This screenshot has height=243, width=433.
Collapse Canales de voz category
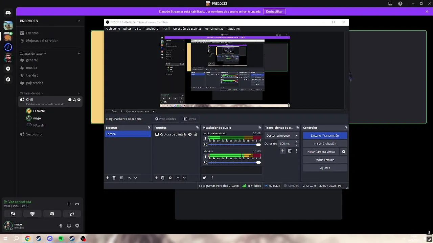[31, 93]
